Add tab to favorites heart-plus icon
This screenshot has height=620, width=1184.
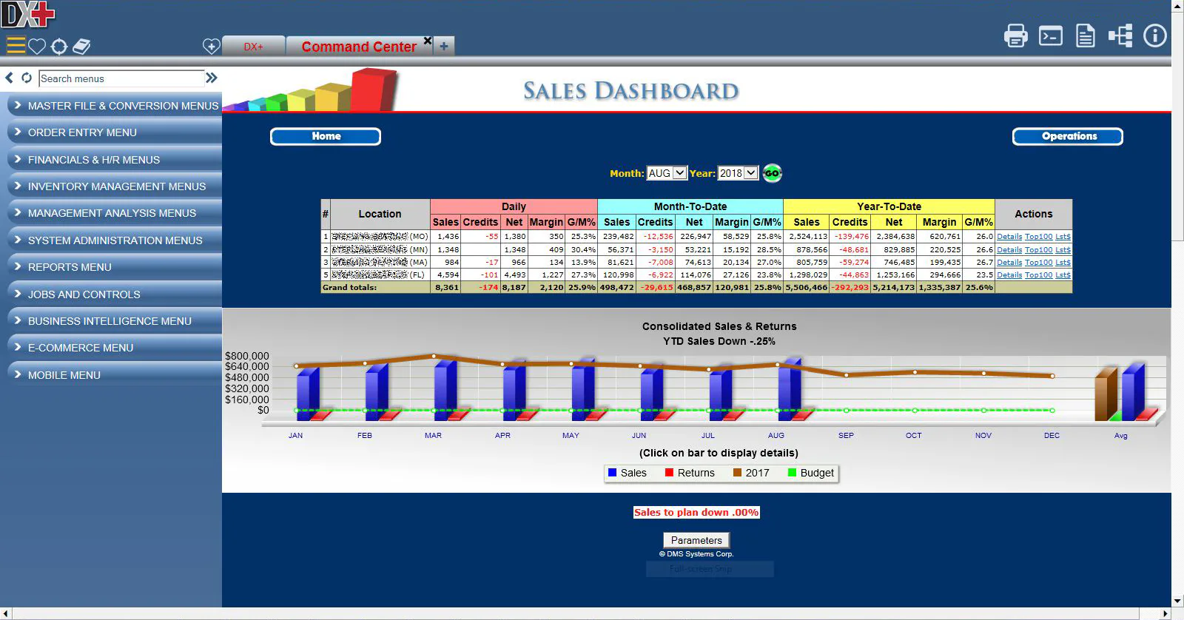pos(211,47)
